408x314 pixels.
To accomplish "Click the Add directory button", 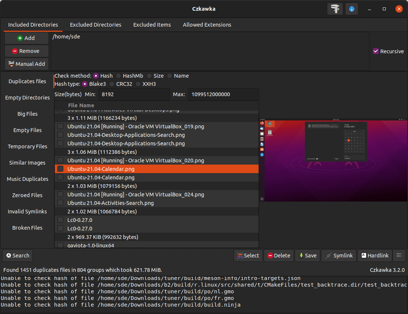I will (x=27, y=38).
